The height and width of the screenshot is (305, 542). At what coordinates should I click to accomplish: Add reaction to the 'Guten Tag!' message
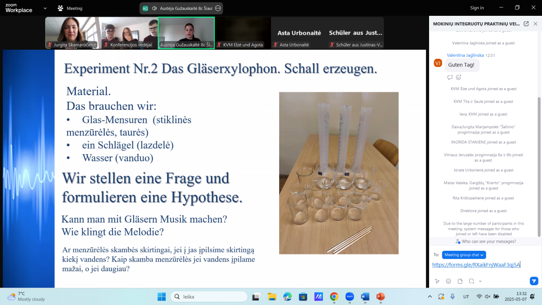tap(458, 77)
